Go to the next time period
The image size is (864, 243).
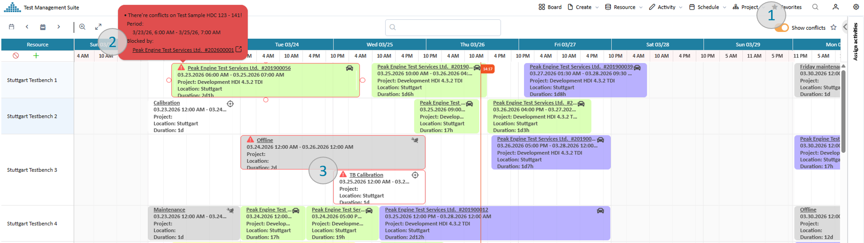(58, 27)
